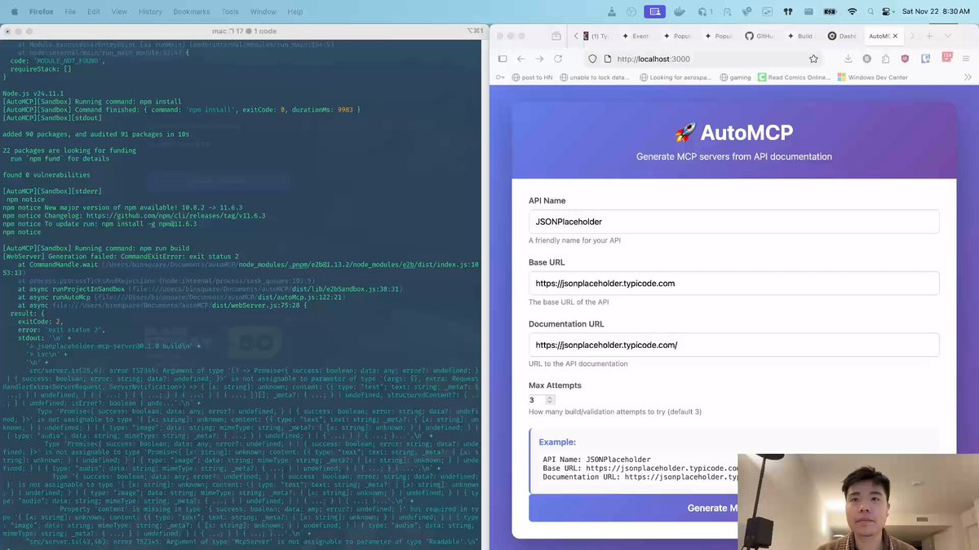Open the 'Windows Dev Center' bookmark
Viewport: 979px width, 550px height.
(872, 77)
